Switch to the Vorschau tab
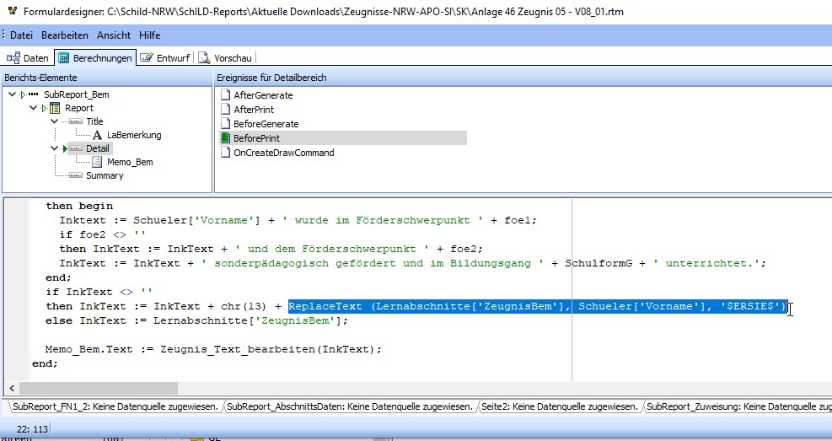Image resolution: width=832 pixels, height=441 pixels. (x=225, y=58)
